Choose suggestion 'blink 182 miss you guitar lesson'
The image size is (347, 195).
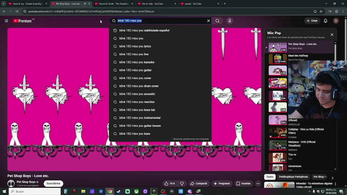pyautogui.click(x=160, y=126)
